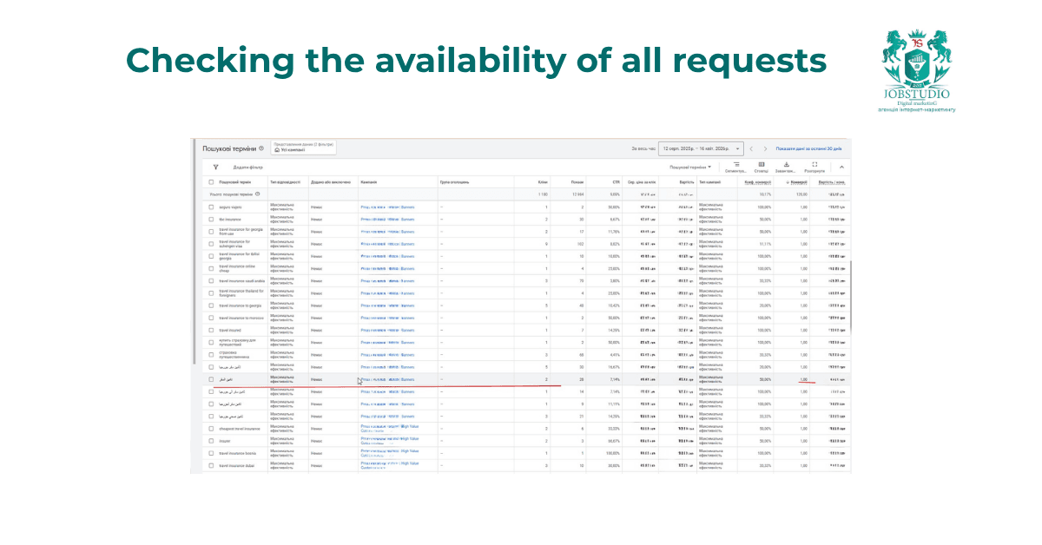This screenshot has width=1042, height=545.
Task: Tick checkbox for travel insurance for schengen visa
Action: (x=211, y=244)
